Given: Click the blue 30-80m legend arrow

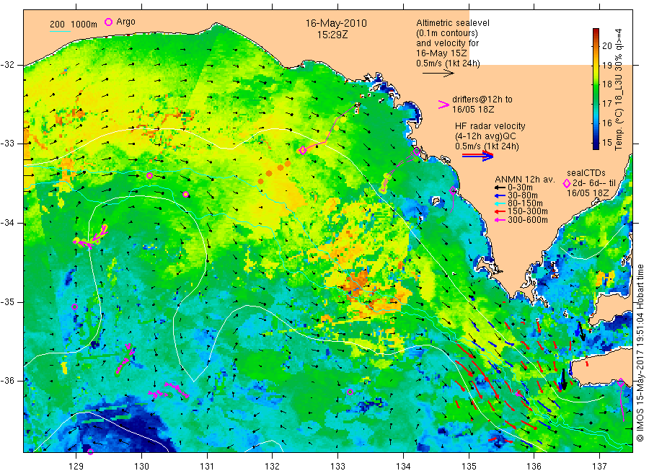Looking at the screenshot, I should click(x=500, y=195).
